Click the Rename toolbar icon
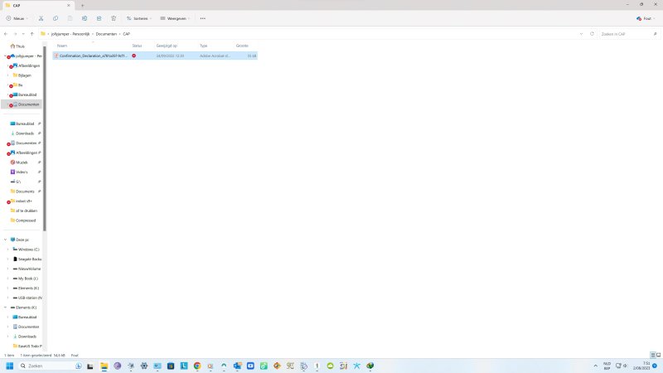 coord(85,17)
